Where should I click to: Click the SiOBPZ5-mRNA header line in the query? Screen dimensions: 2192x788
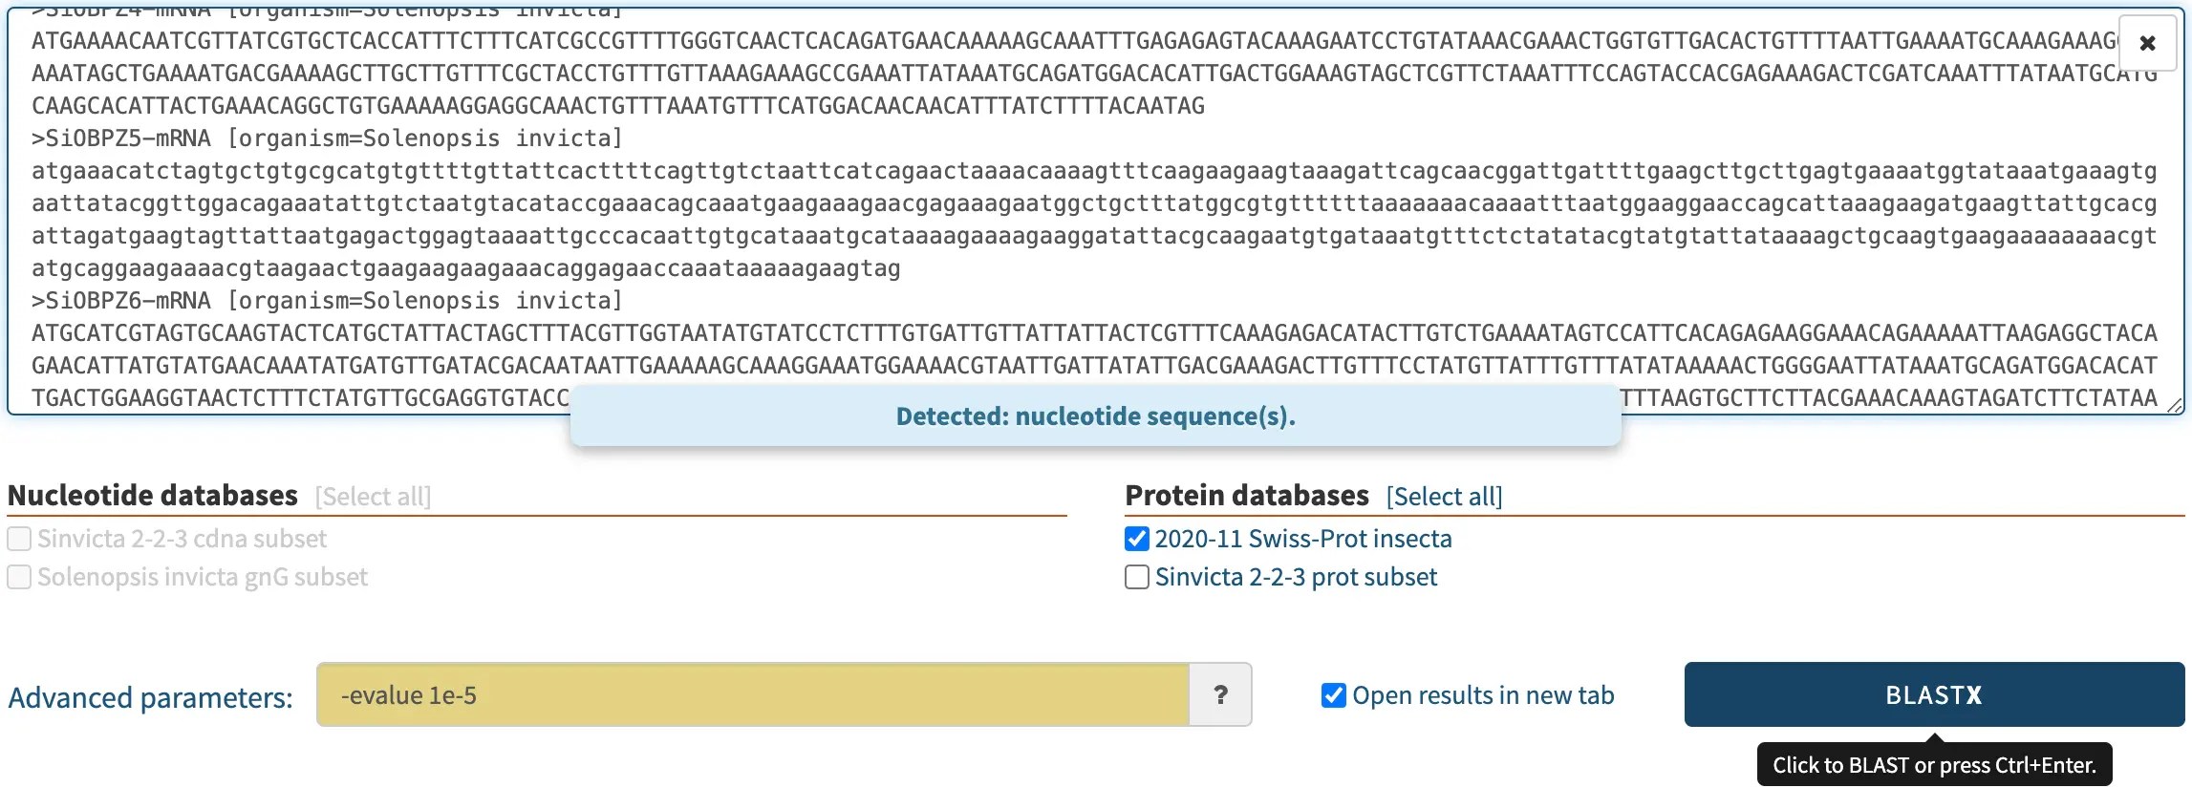(x=327, y=138)
